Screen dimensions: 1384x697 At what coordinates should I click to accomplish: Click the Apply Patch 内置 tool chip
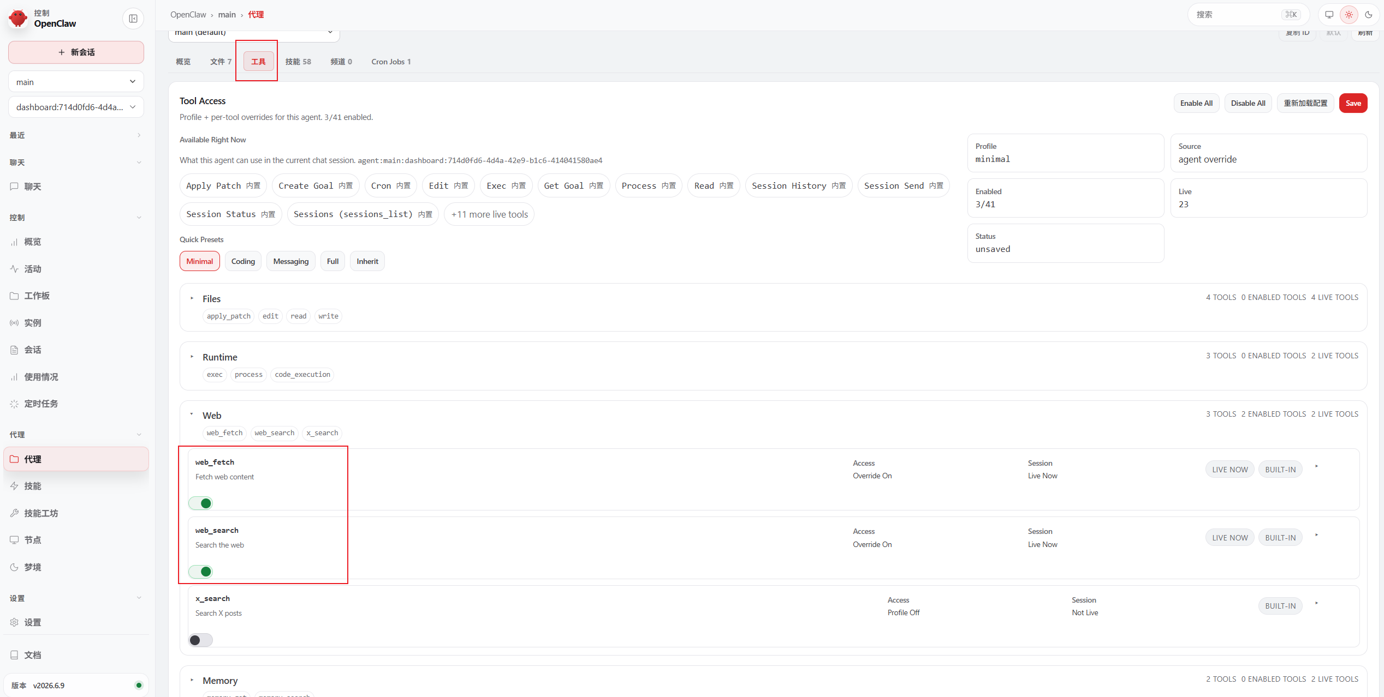pos(223,186)
